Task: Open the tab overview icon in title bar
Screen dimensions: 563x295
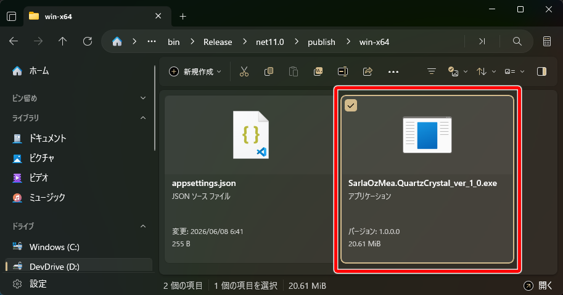Action: pos(12,17)
